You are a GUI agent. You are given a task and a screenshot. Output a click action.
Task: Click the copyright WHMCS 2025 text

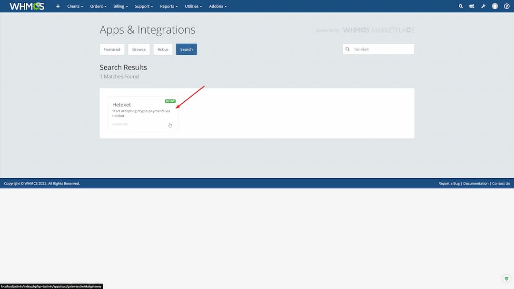pos(42,183)
